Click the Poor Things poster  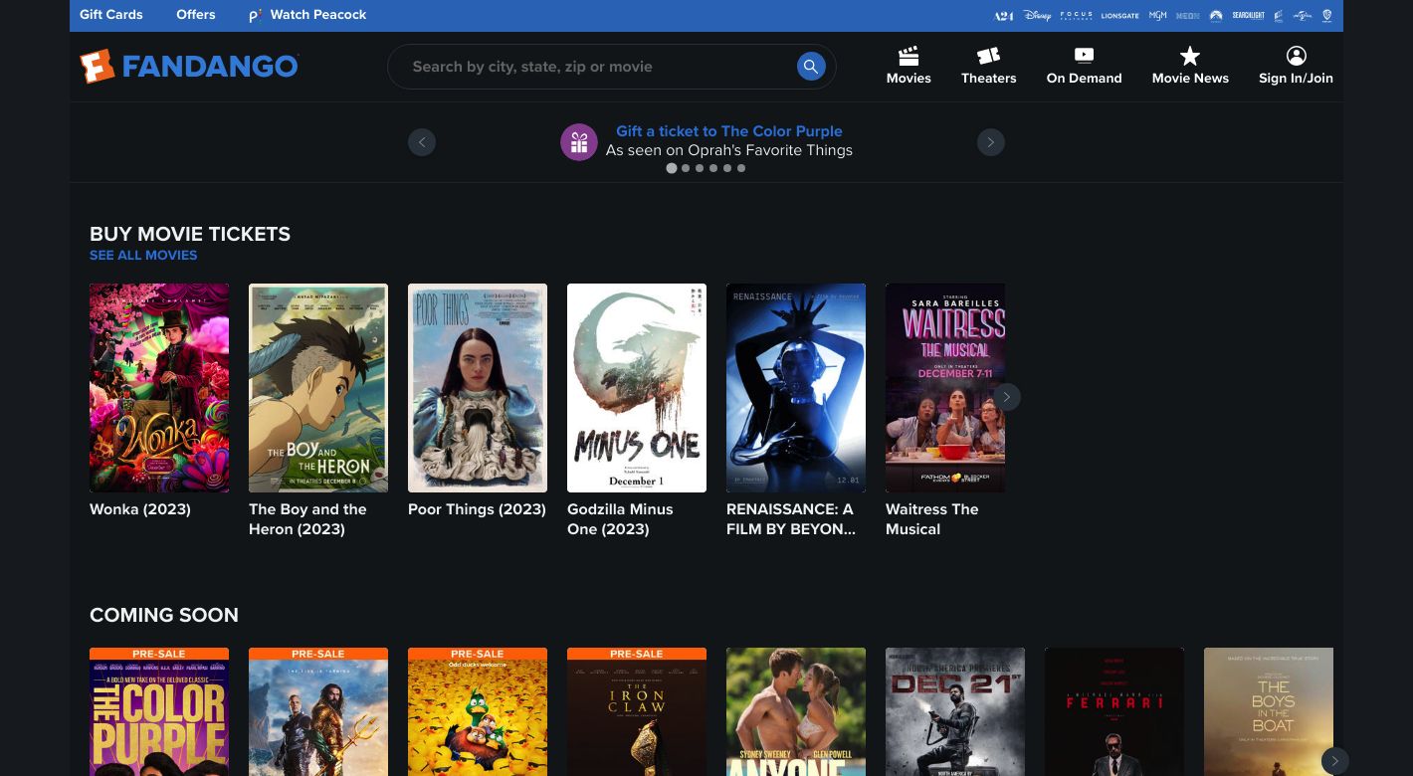(478, 388)
